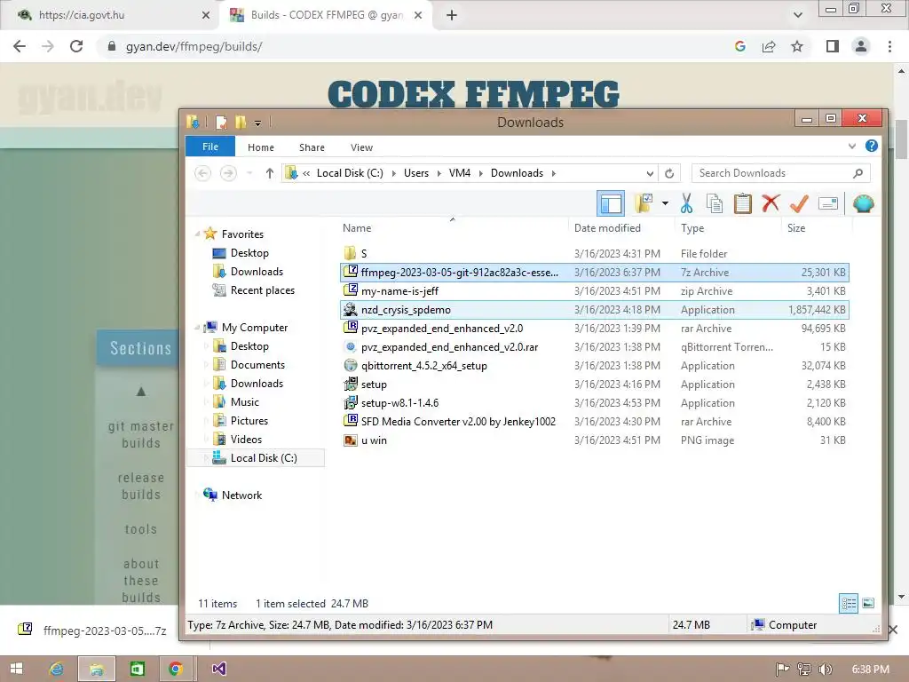Open recent locations dropdown in Explorer
909x682 pixels.
coord(249,173)
